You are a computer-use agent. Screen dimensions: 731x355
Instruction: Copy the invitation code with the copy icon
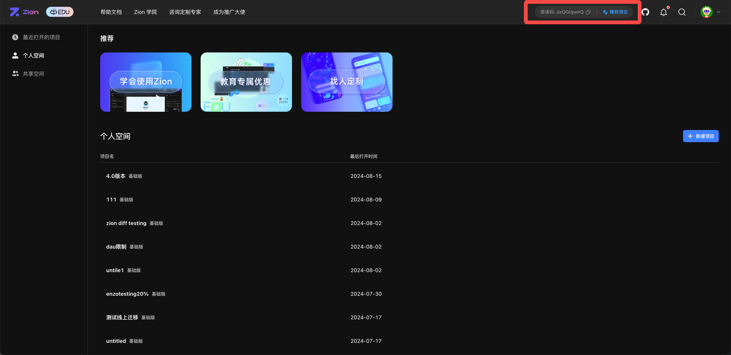588,12
